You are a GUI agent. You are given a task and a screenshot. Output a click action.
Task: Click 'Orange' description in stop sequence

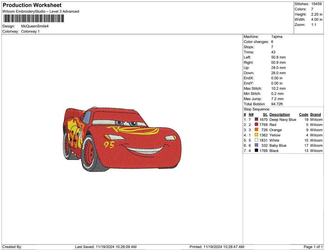(275, 130)
